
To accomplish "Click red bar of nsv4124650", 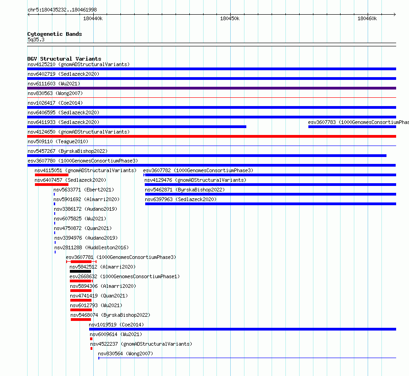I will (211, 136).
